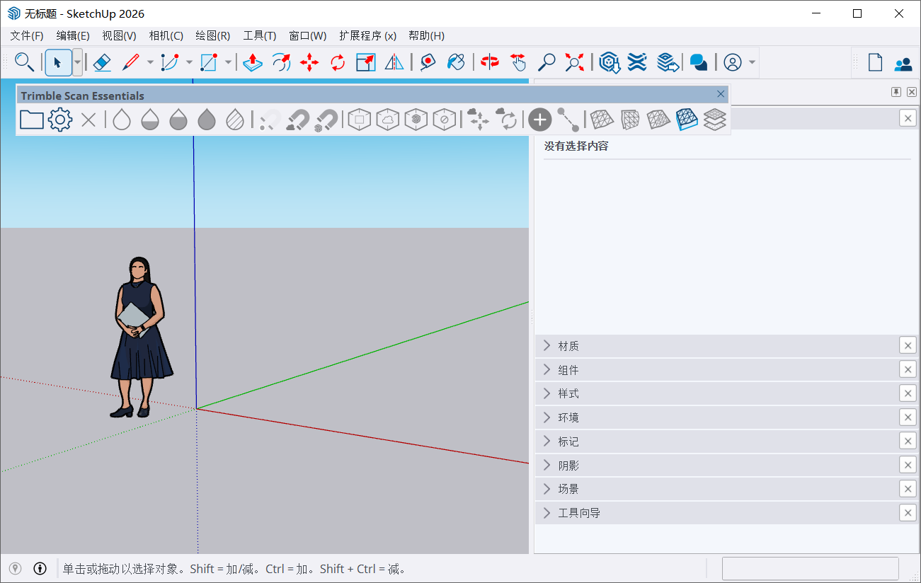Screen dimensions: 921x583
Task: Open the 绘图(R) menu
Action: [x=212, y=36]
